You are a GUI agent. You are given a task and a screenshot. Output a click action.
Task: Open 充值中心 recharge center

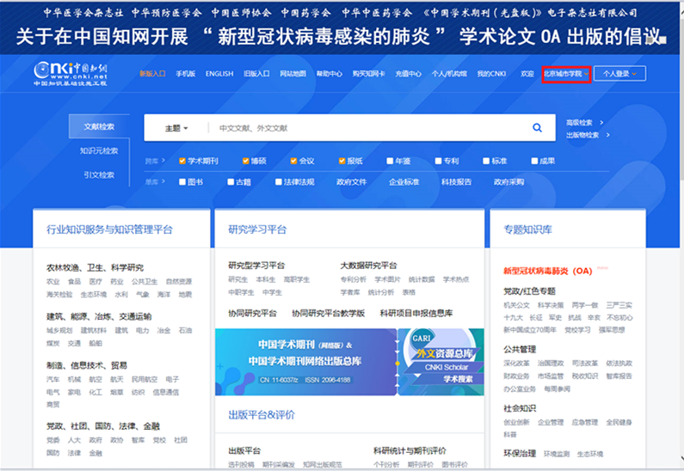(409, 74)
